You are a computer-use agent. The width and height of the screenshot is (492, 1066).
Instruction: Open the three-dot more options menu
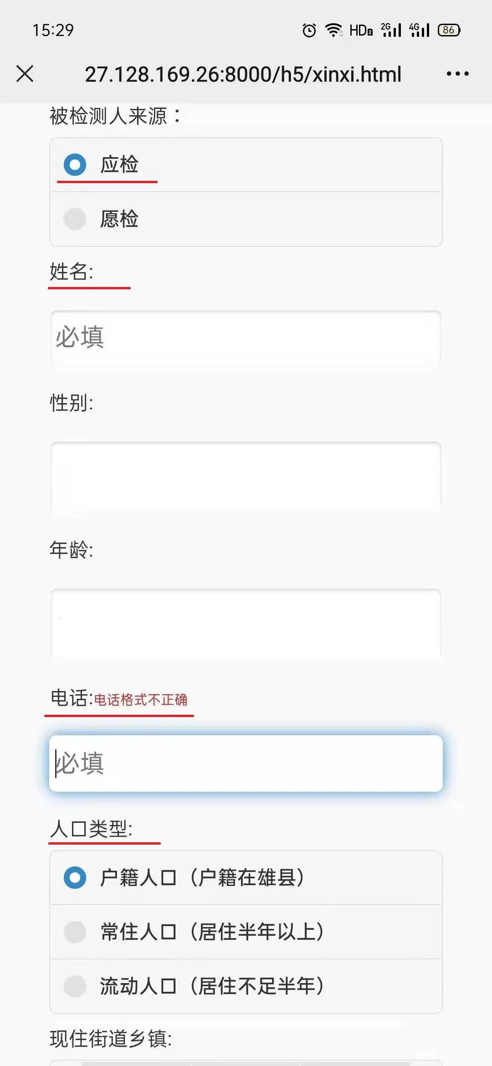(x=457, y=74)
